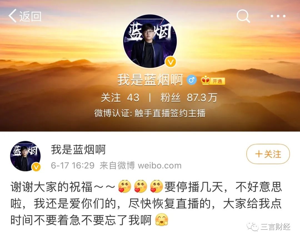This screenshot has width=300, height=240.
Task: Open search with the magnifier icon
Action: pyautogui.click(x=243, y=16)
